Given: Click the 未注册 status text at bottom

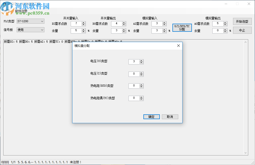Looking at the screenshot, I should click(x=74, y=162).
